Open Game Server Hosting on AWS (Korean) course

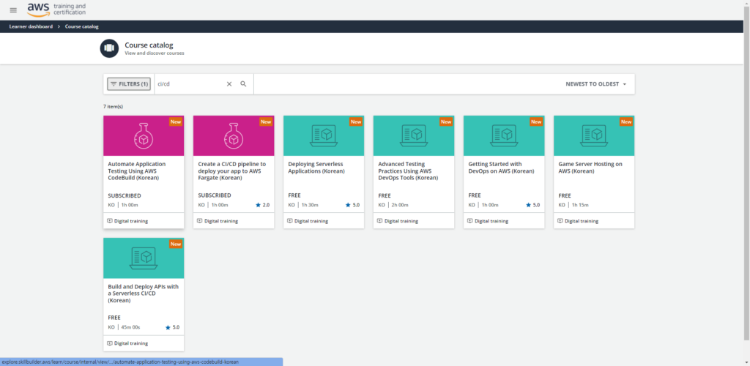[x=590, y=167]
